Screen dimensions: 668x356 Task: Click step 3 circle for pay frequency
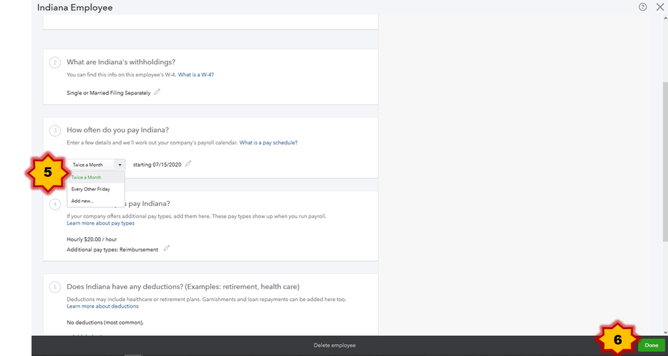click(55, 130)
